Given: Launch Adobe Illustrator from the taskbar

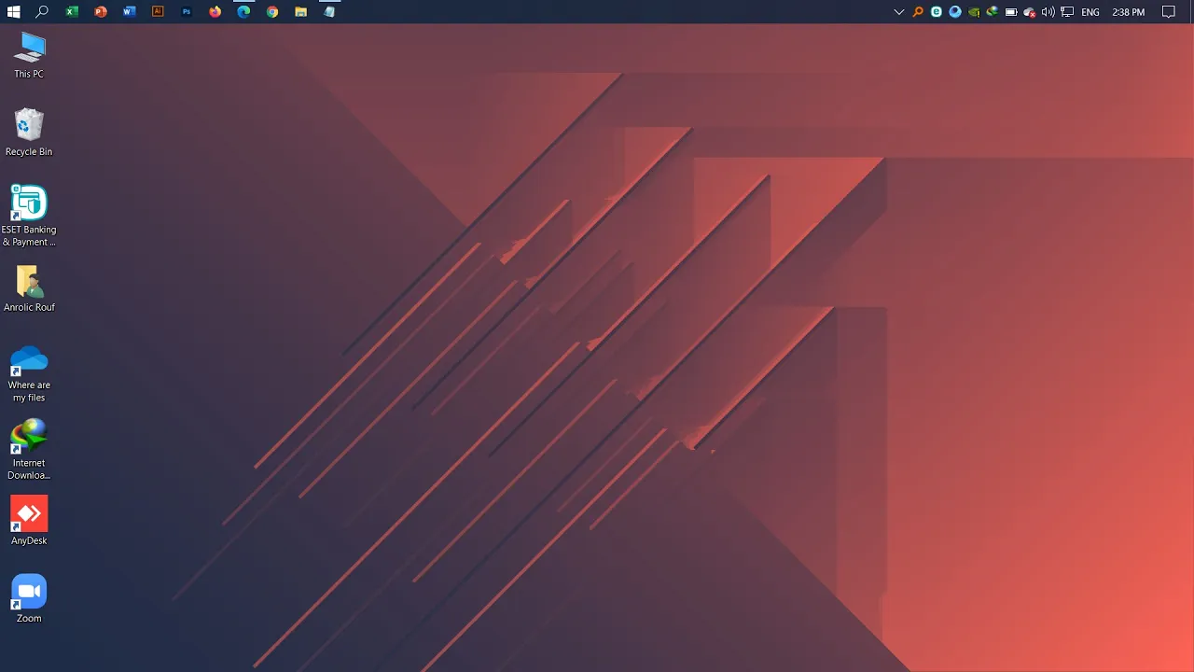Looking at the screenshot, I should 158,12.
